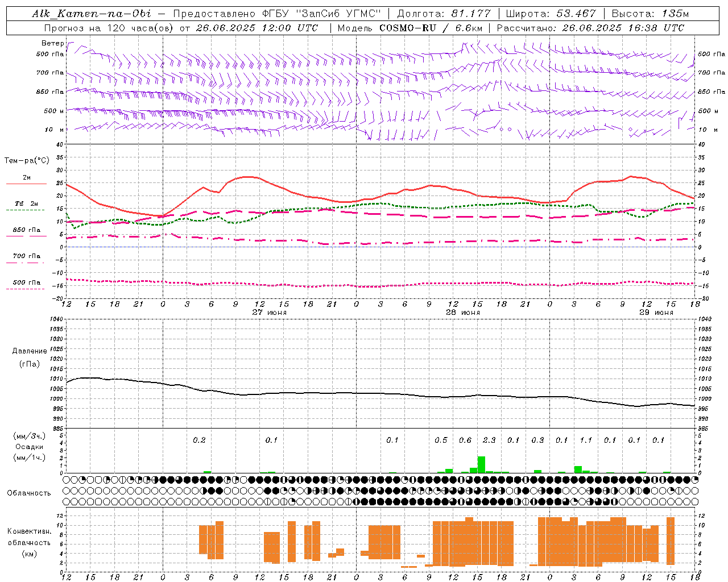Viewport: 728px width, 582px height.
Task: Click the model label COSMO-RU / 6.6км
Action: 432,28
